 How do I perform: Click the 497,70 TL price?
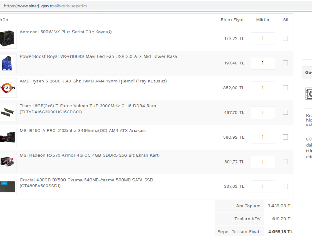[234, 112]
